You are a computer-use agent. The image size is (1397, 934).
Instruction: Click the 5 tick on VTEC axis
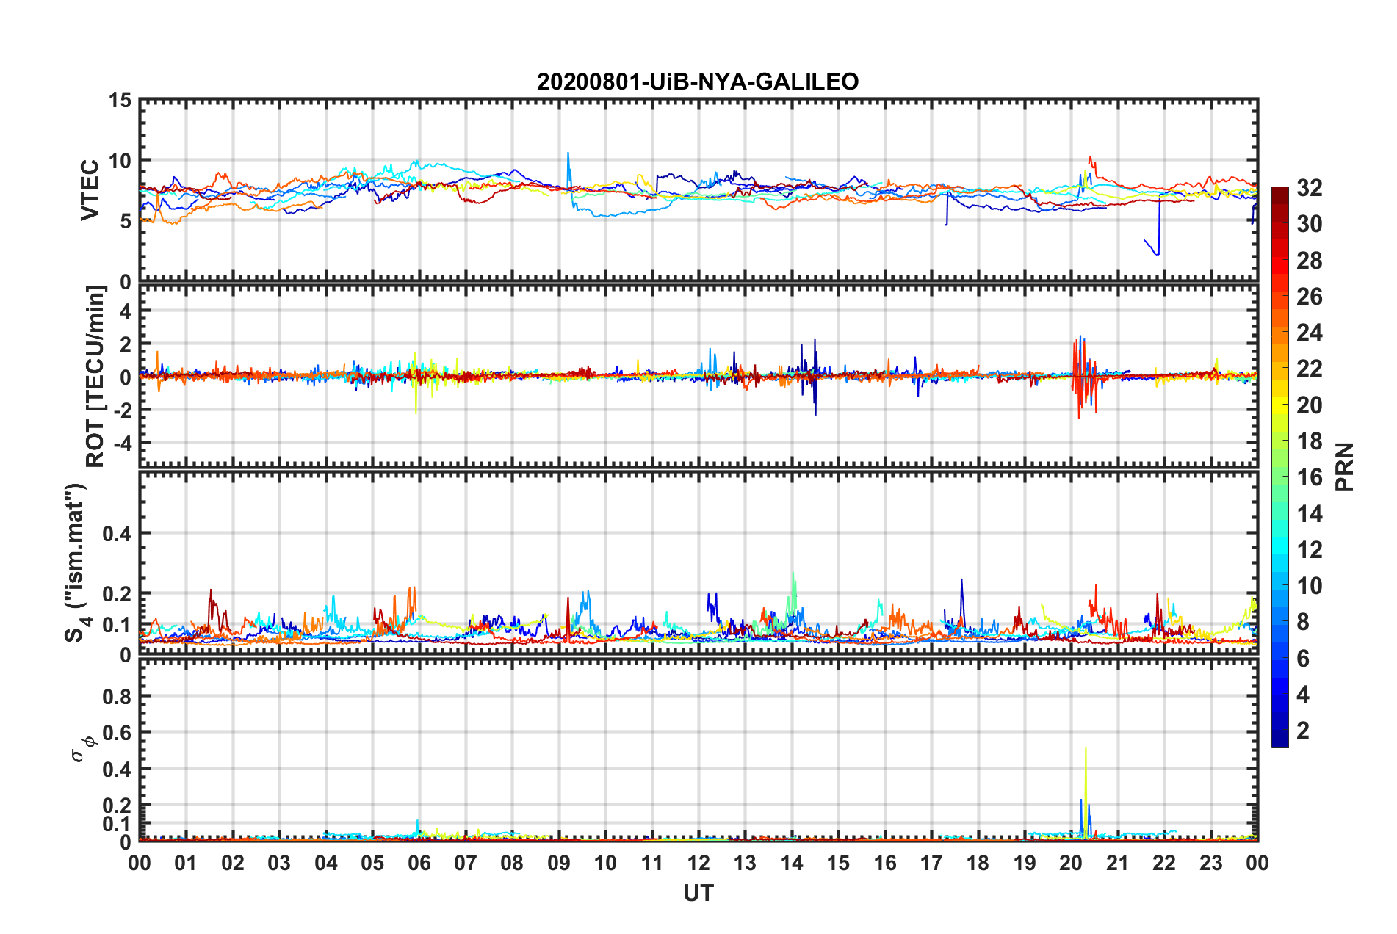tap(126, 221)
